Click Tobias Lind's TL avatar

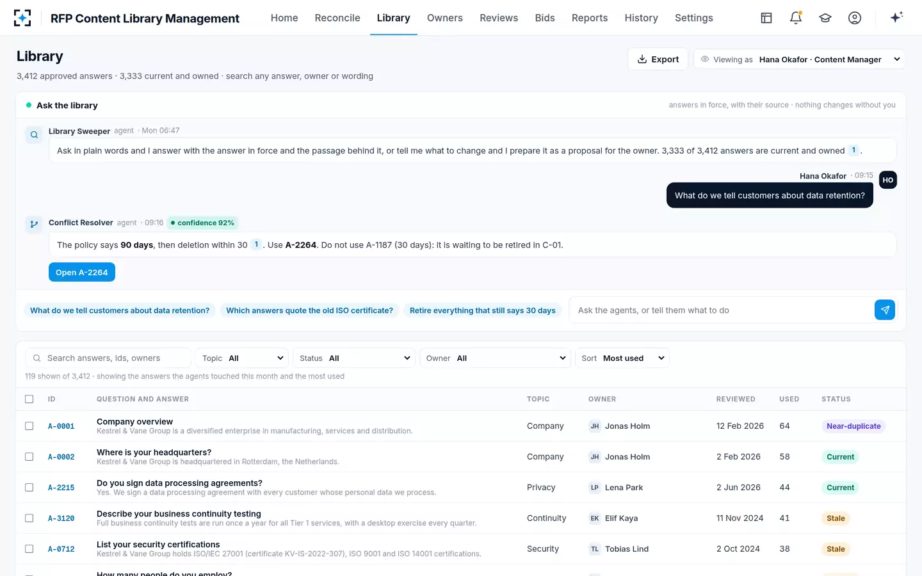595,549
